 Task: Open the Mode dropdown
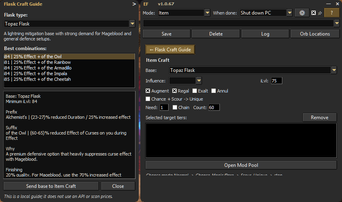click(x=207, y=13)
